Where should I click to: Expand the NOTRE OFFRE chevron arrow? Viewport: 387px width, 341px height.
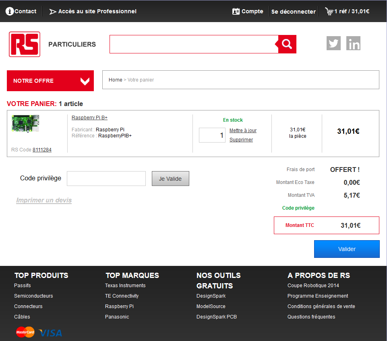coord(85,81)
